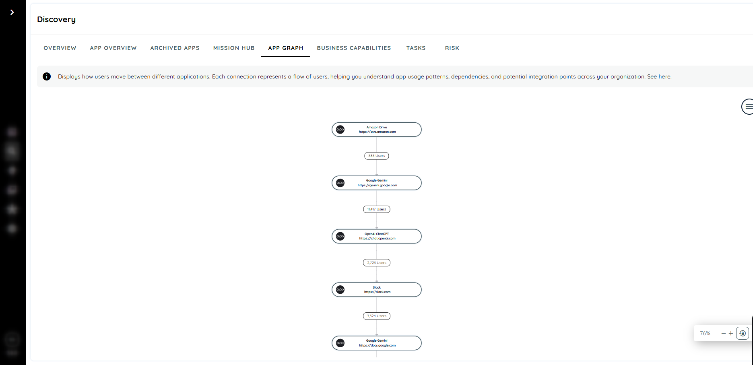This screenshot has width=753, height=365.
Task: Expand the collapsed left sidebar chevron
Action: tap(12, 12)
